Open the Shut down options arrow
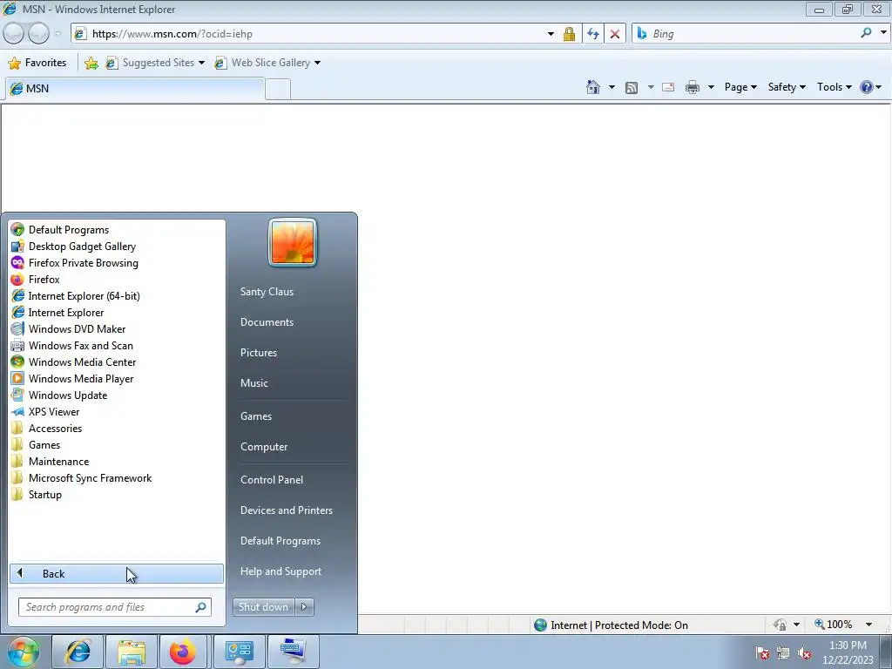This screenshot has width=892, height=669. tap(304, 607)
